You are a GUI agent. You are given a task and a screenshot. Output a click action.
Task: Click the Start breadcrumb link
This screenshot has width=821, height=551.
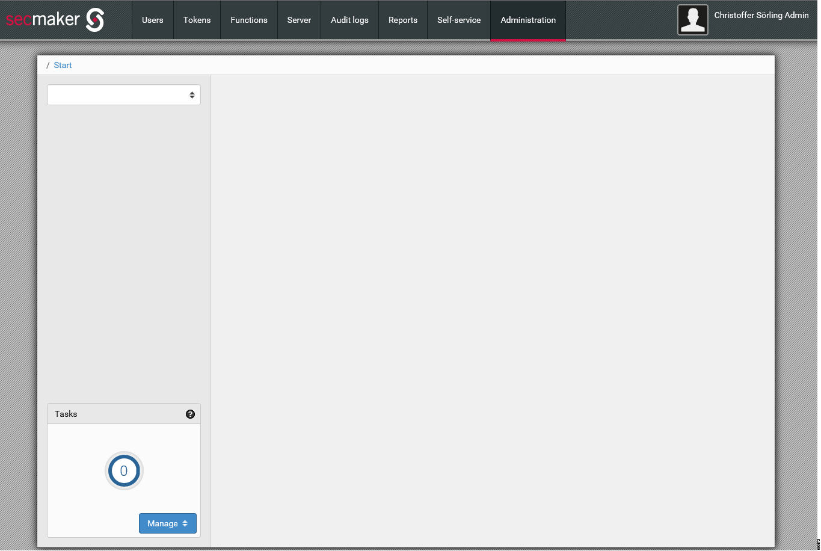[63, 65]
